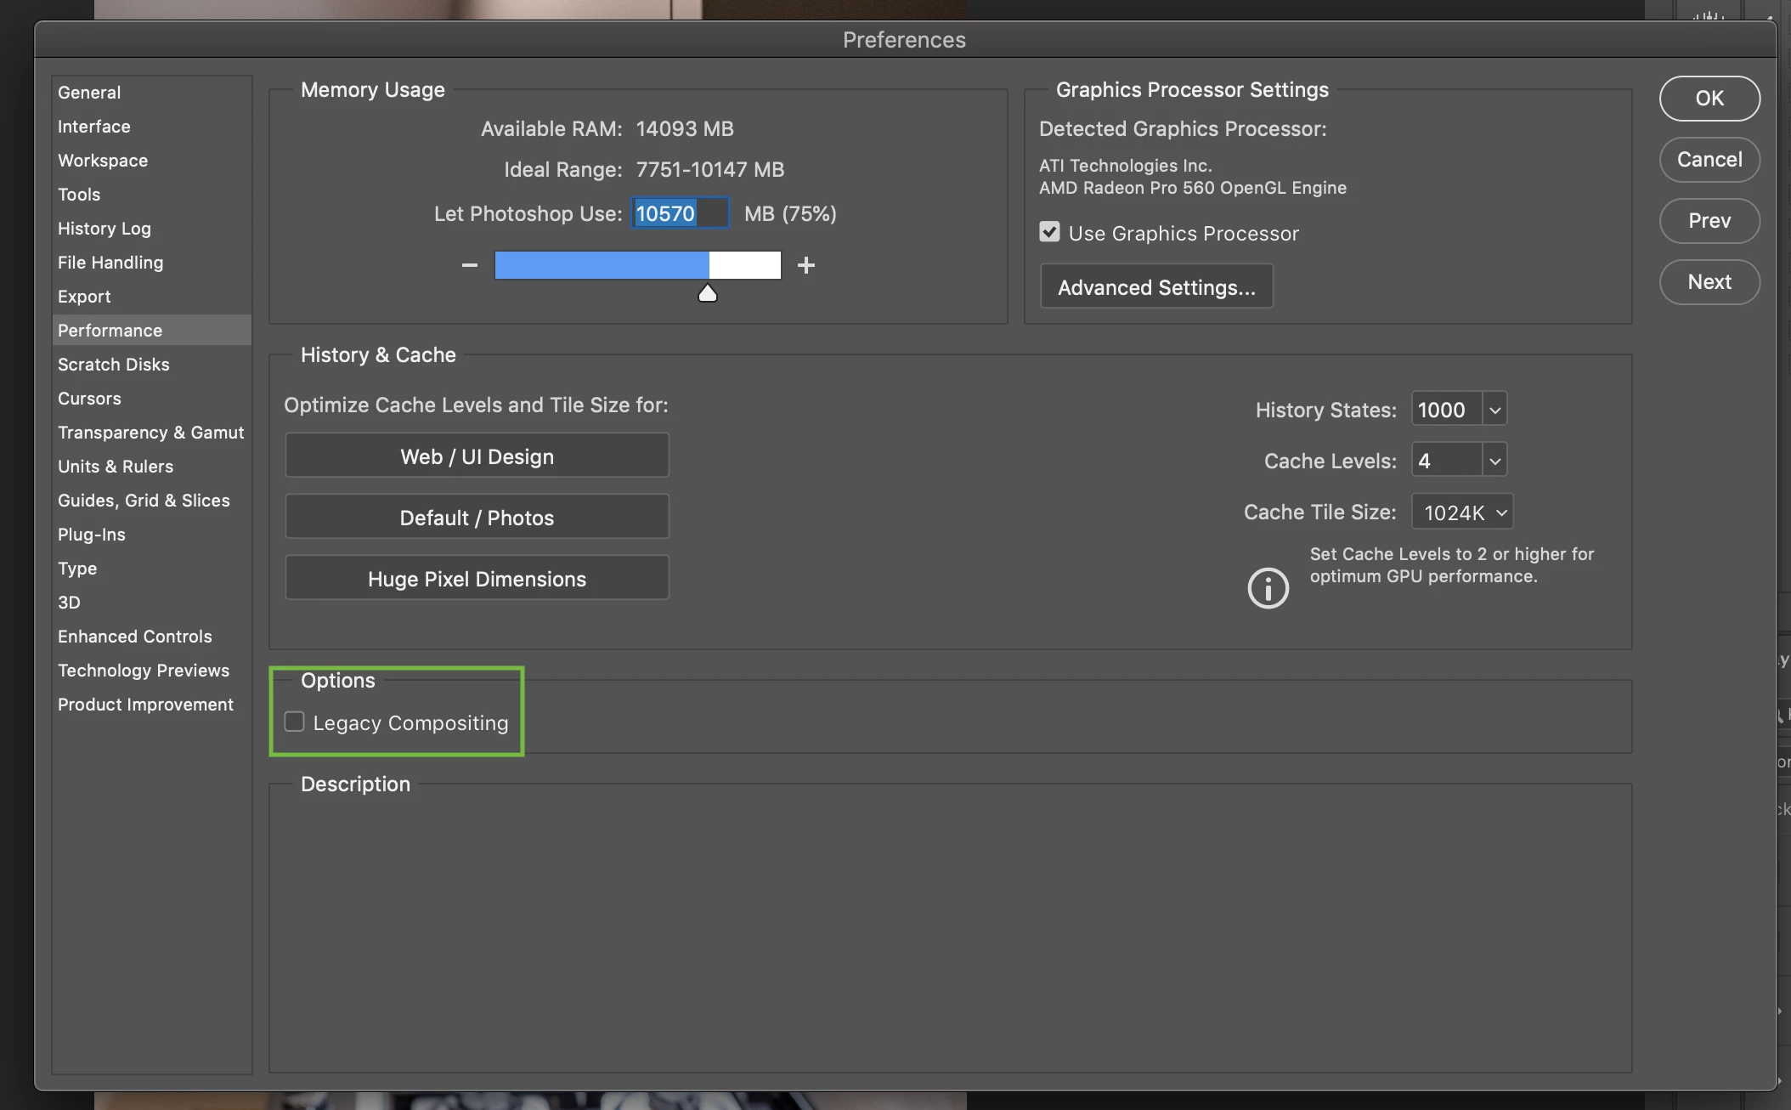
Task: Click the minus icon to decrease memory
Action: (469, 265)
